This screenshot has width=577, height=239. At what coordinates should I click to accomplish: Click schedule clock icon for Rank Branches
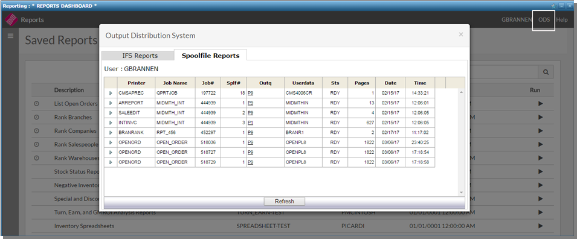(x=36, y=117)
